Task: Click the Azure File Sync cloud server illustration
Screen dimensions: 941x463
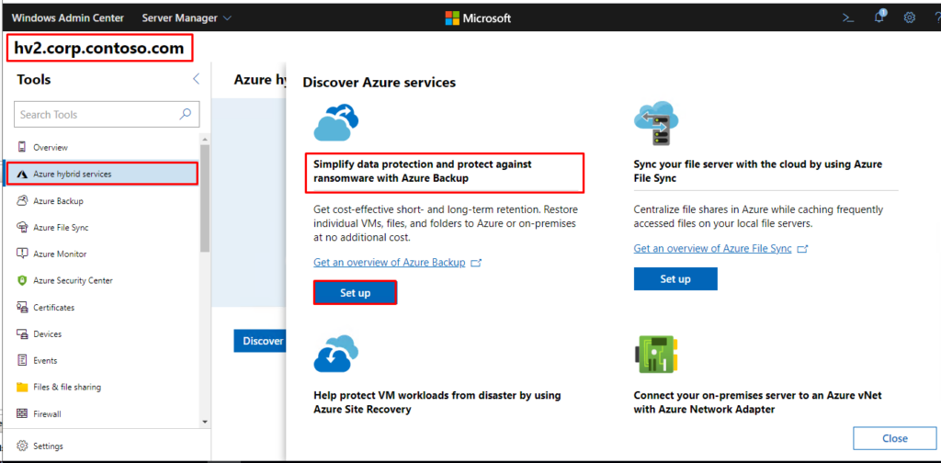Action: click(x=656, y=123)
